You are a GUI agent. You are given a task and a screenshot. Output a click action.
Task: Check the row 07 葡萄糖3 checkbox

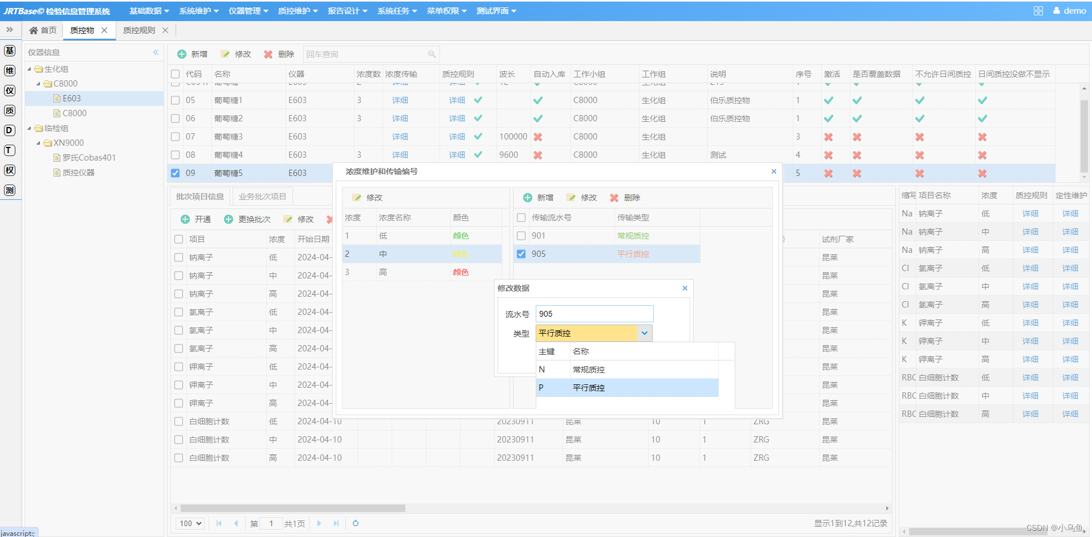[176, 137]
